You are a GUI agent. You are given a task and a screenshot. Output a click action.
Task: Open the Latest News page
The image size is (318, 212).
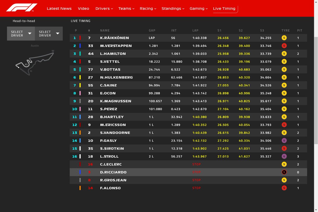click(59, 8)
